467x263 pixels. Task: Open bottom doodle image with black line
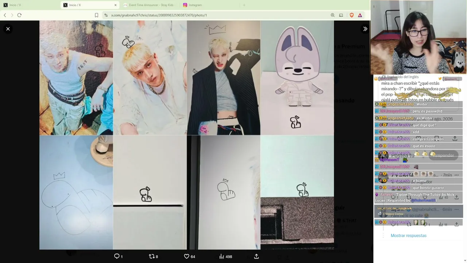point(150,193)
